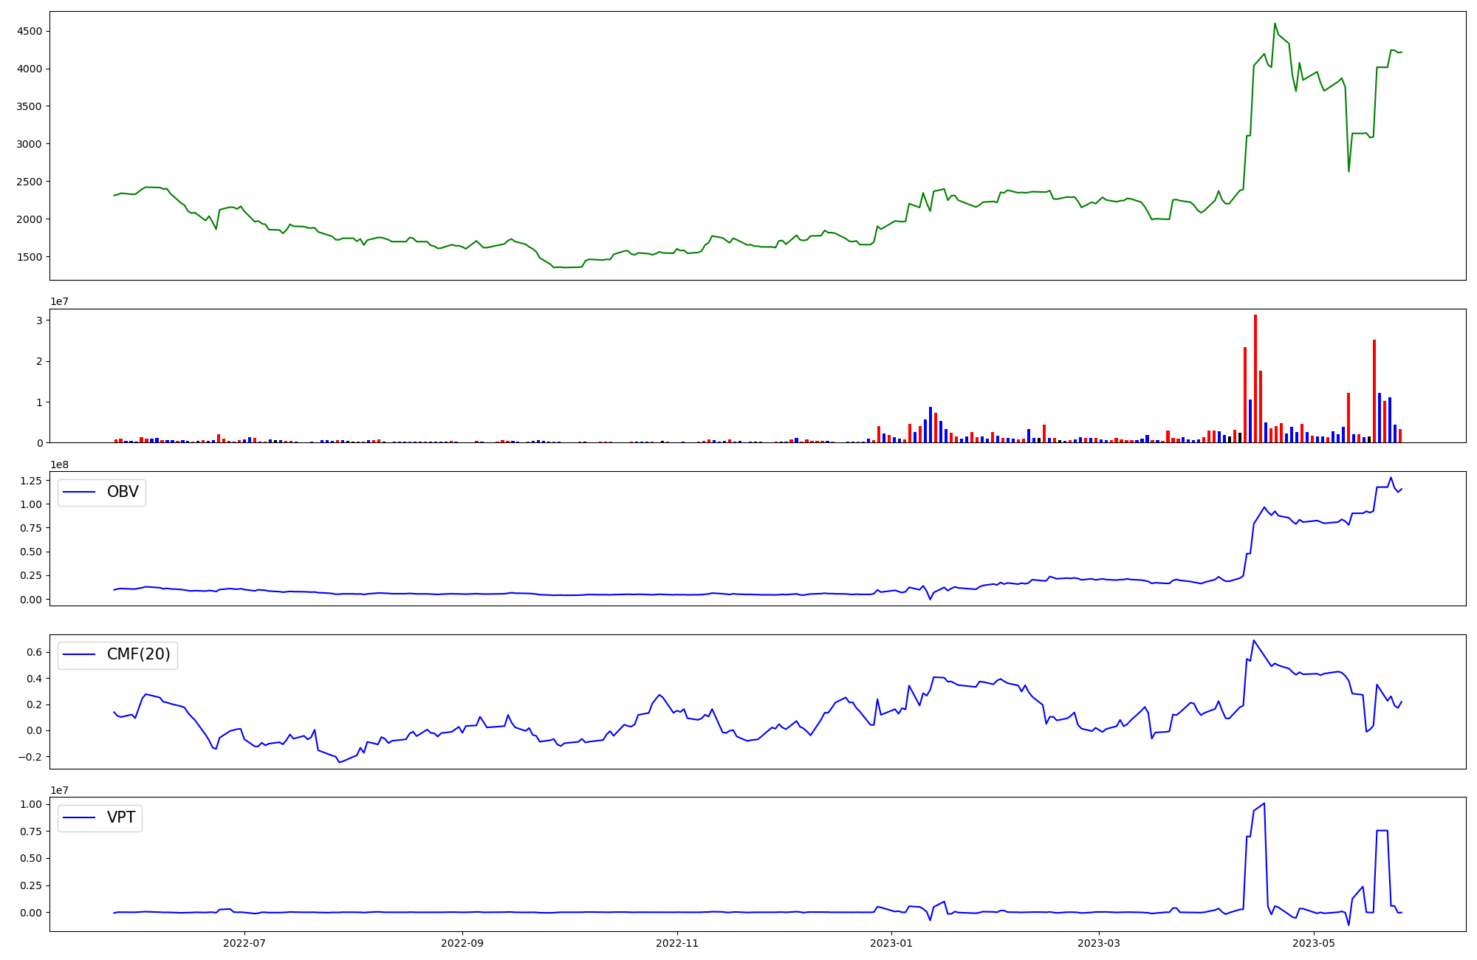
Task: Click the 0.6 tick on CMF axis
Action: pos(33,652)
